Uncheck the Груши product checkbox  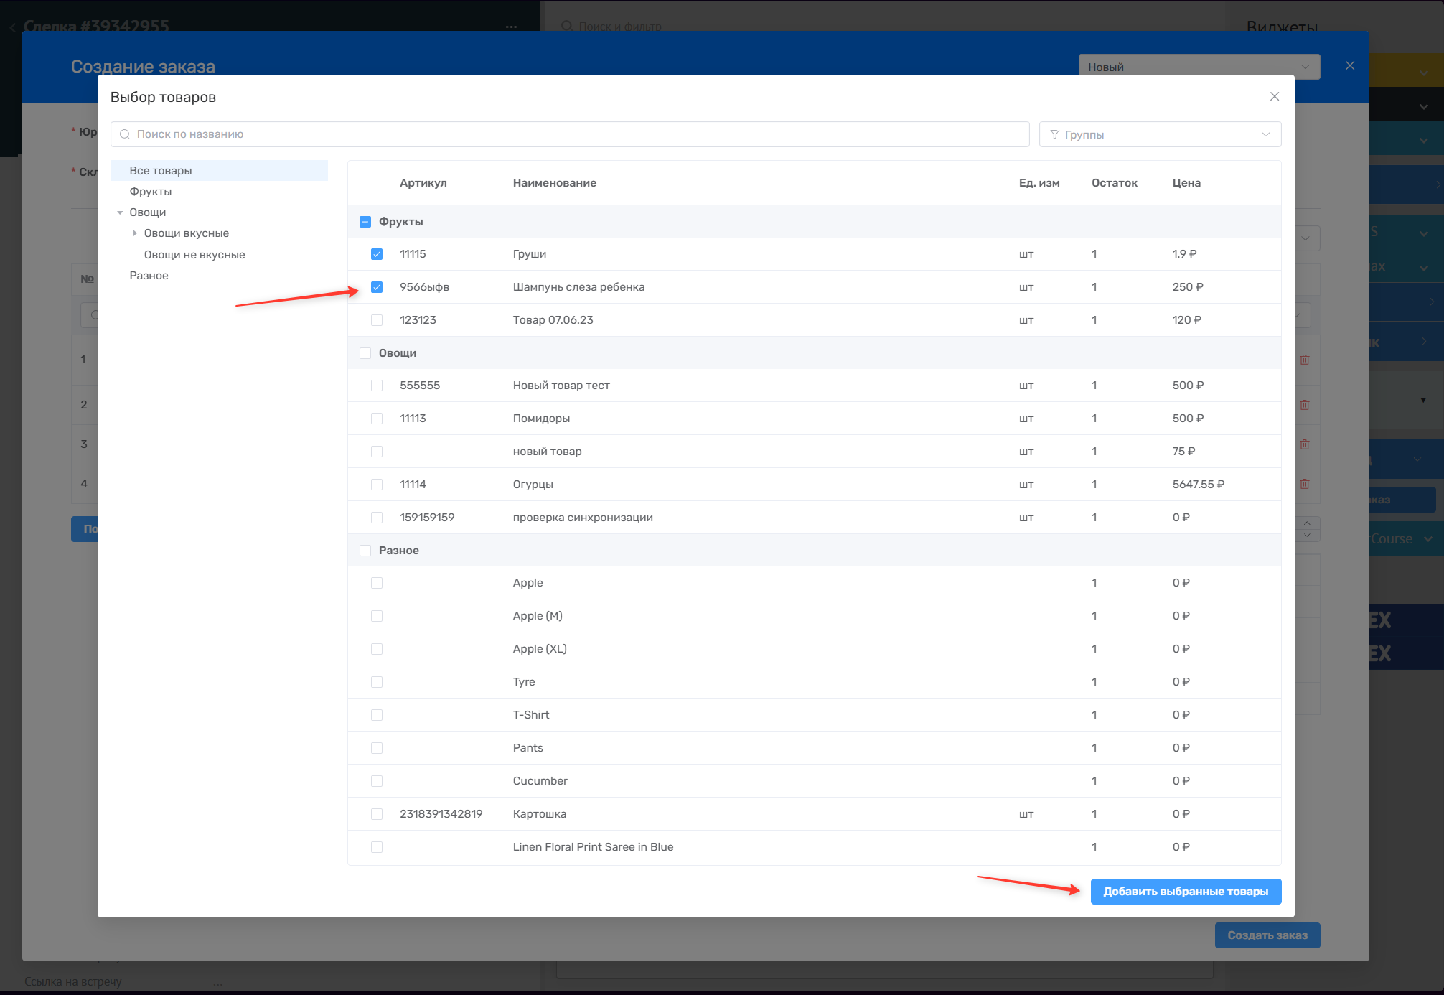377,254
